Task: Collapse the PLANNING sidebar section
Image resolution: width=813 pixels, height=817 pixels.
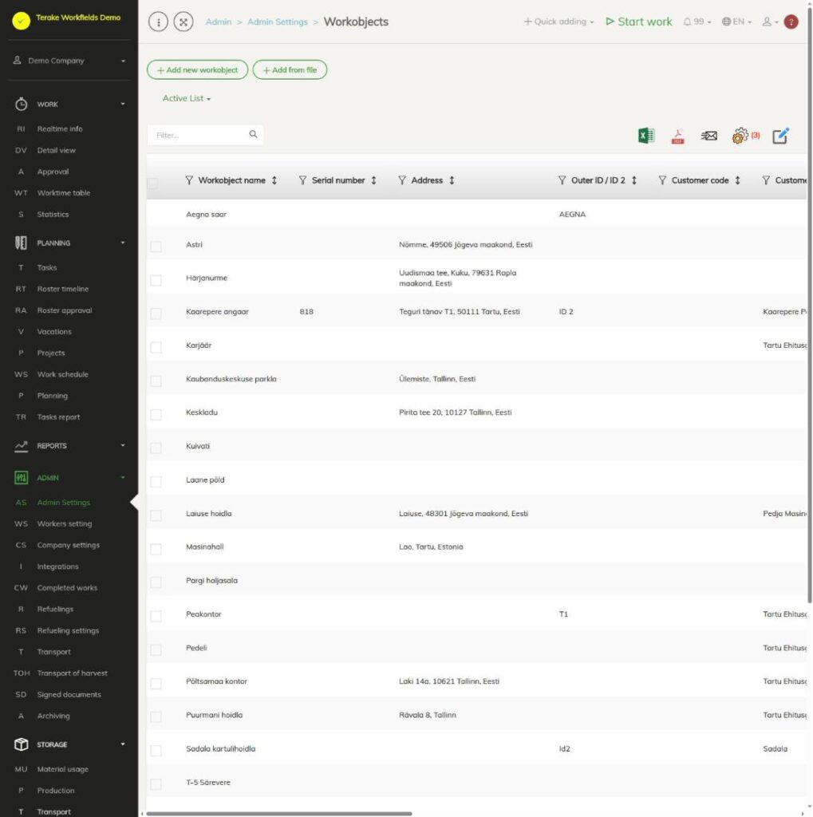Action: click(x=123, y=243)
